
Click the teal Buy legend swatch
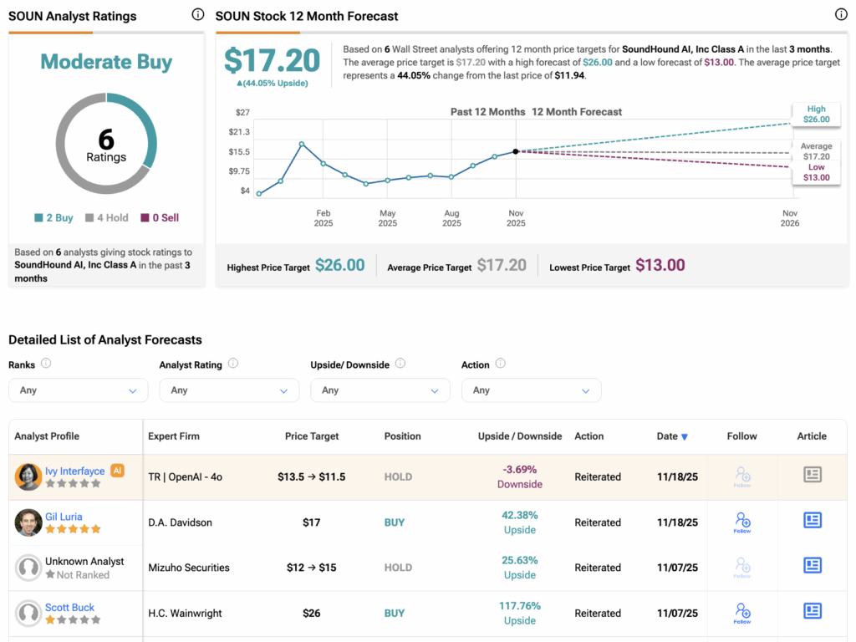point(38,218)
